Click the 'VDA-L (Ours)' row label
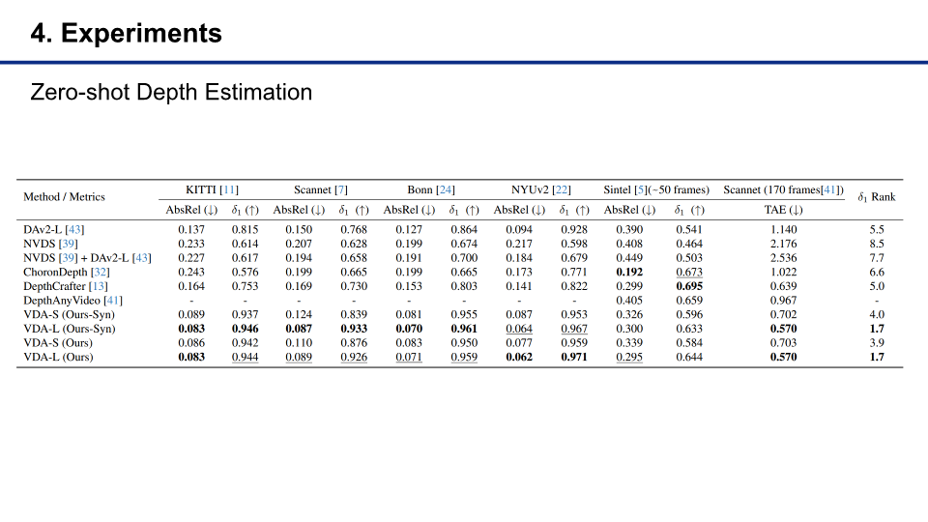The width and height of the screenshot is (928, 522). (58, 357)
